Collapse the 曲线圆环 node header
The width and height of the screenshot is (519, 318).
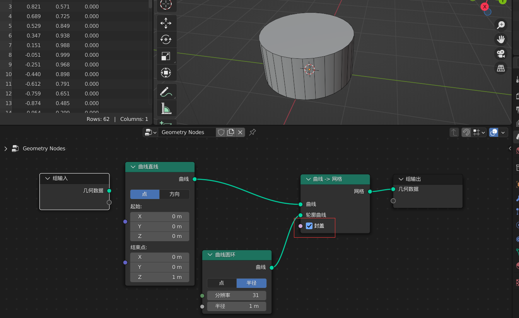tap(210, 255)
